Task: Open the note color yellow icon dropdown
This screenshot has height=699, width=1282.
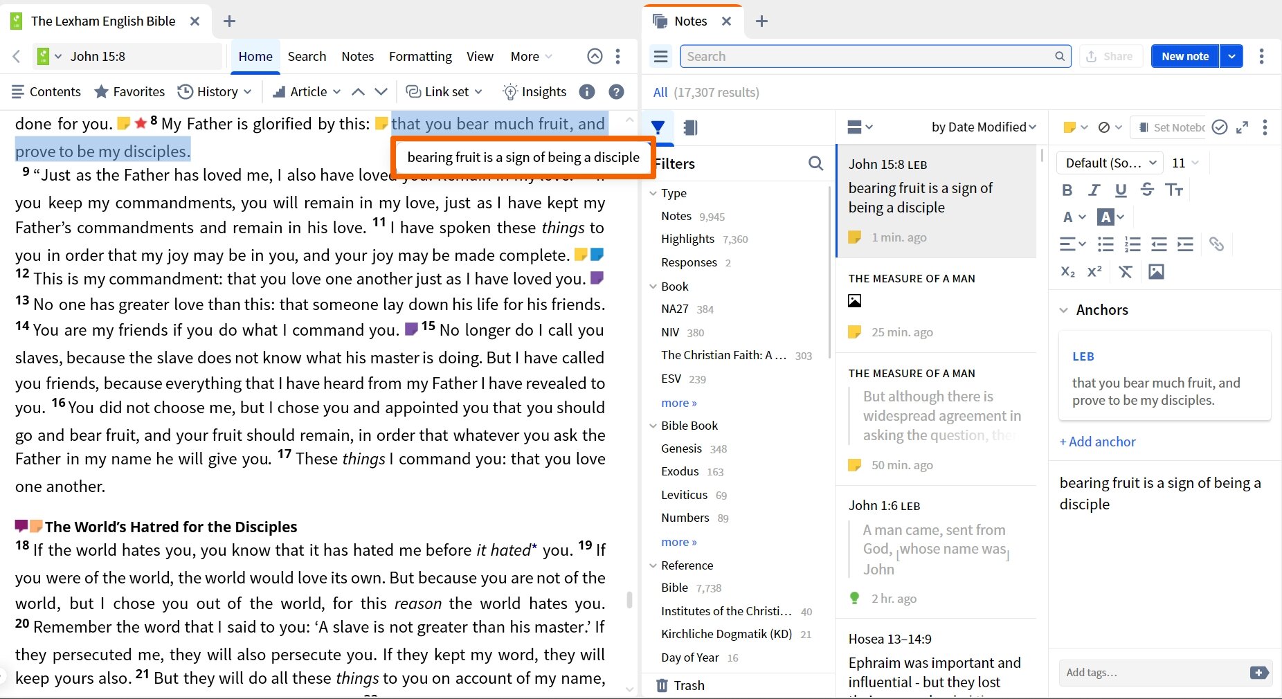Action: point(1075,127)
